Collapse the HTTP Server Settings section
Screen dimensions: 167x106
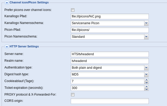(x=7, y=47)
